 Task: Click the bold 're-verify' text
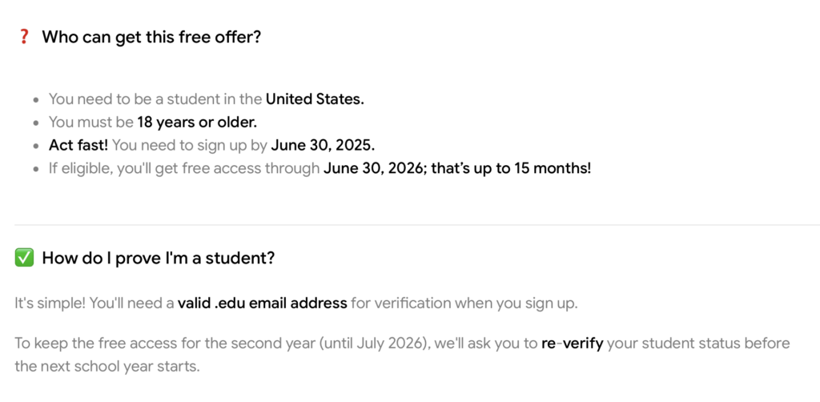pos(572,344)
